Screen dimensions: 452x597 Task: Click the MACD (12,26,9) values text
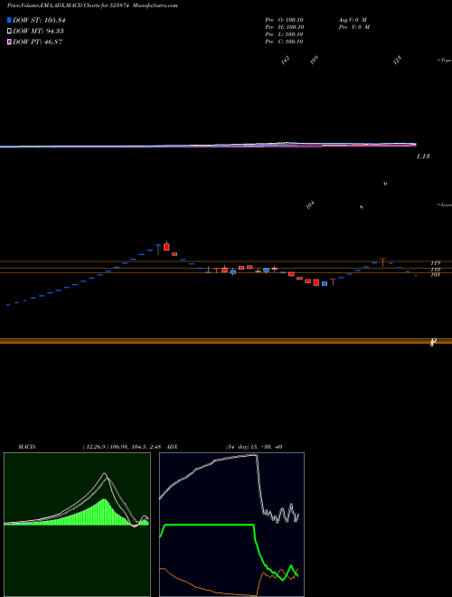tap(124, 447)
